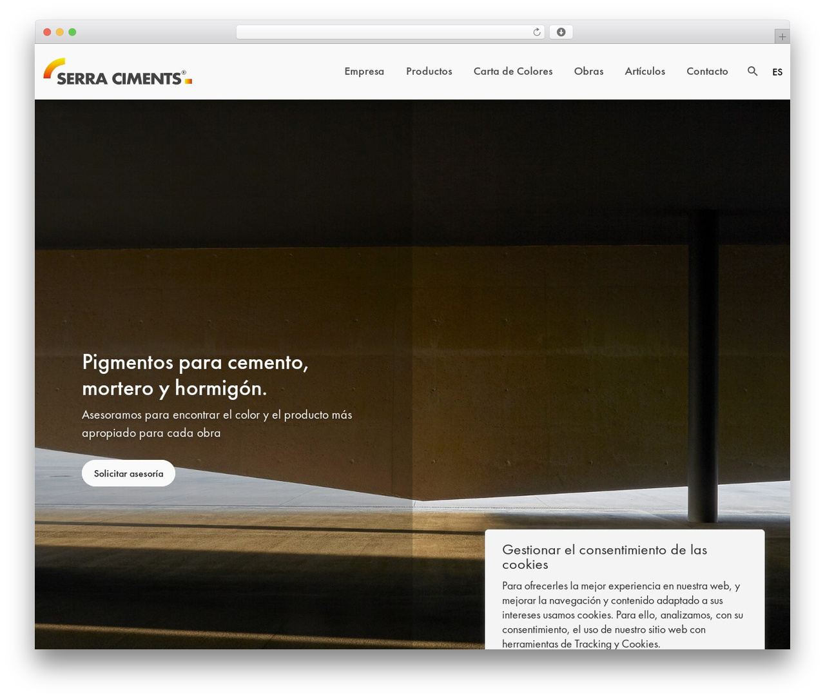825x699 pixels.
Task: Click the browser download arrow icon
Action: click(x=561, y=32)
